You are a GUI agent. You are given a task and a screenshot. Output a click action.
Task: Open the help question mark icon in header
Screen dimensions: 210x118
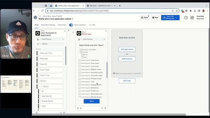(x=186, y=17)
